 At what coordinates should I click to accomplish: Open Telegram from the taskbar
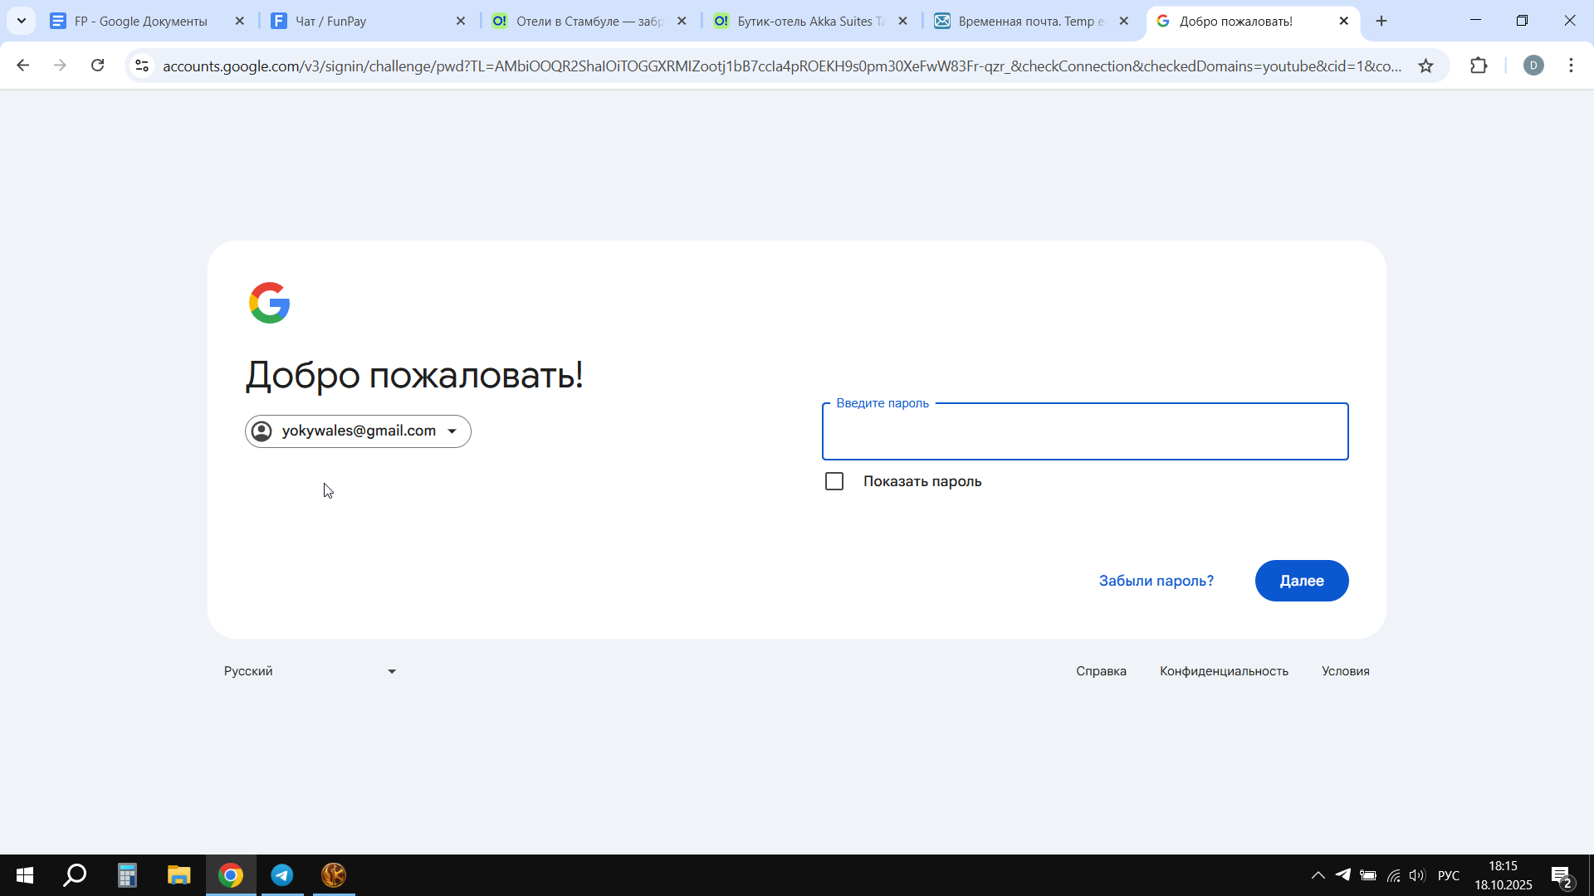(282, 875)
